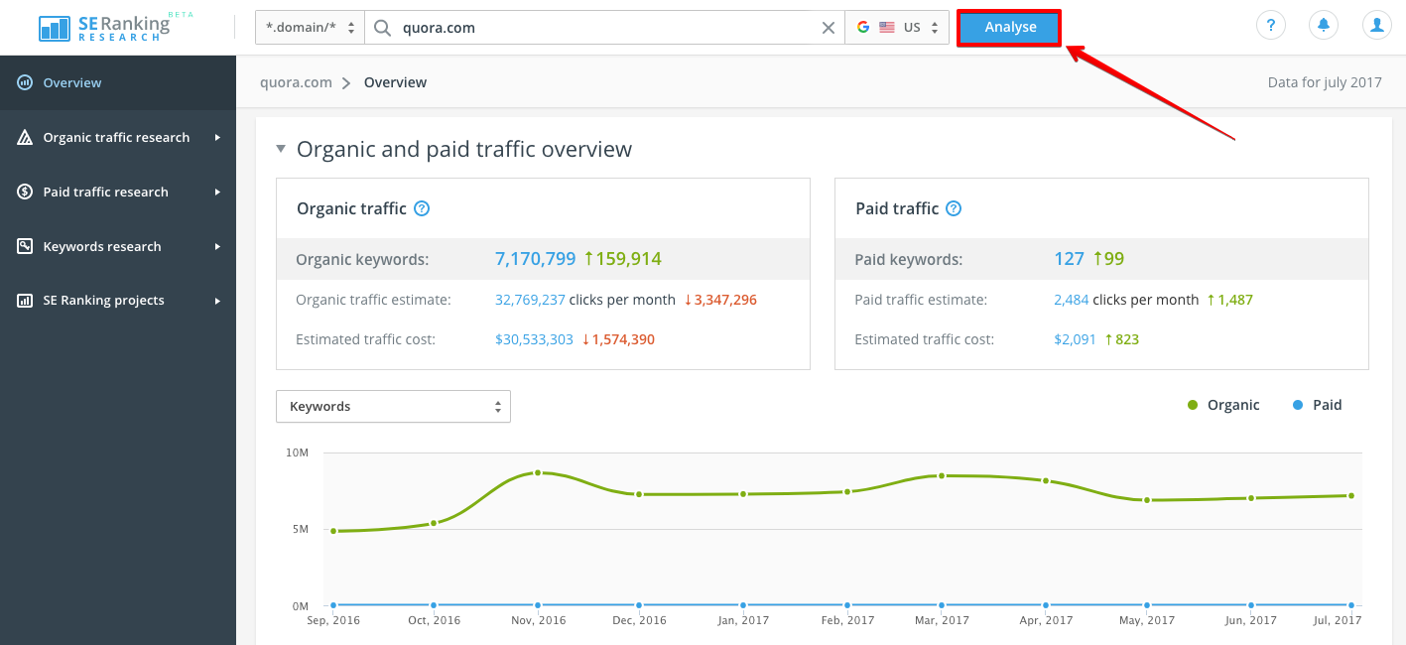1406x645 pixels.
Task: Click the 1,487 paid traffic increase value
Action: (x=1235, y=300)
